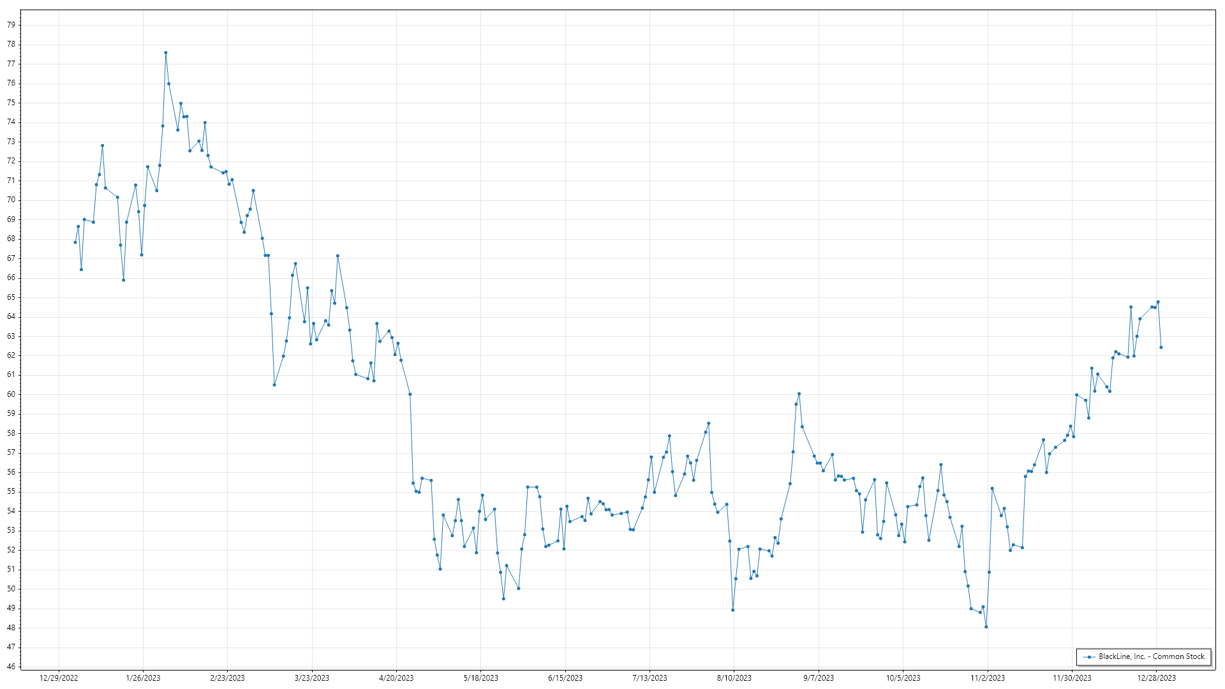
Task: Click the 11/2/2023 x-axis date label
Action: coord(987,678)
